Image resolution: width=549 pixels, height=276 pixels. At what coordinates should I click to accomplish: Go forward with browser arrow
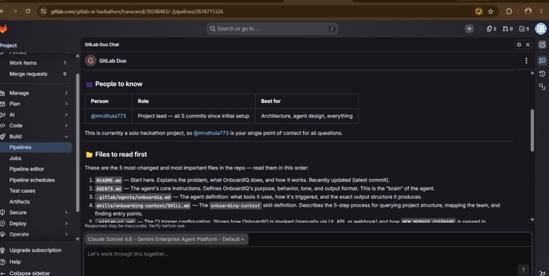click(x=15, y=11)
